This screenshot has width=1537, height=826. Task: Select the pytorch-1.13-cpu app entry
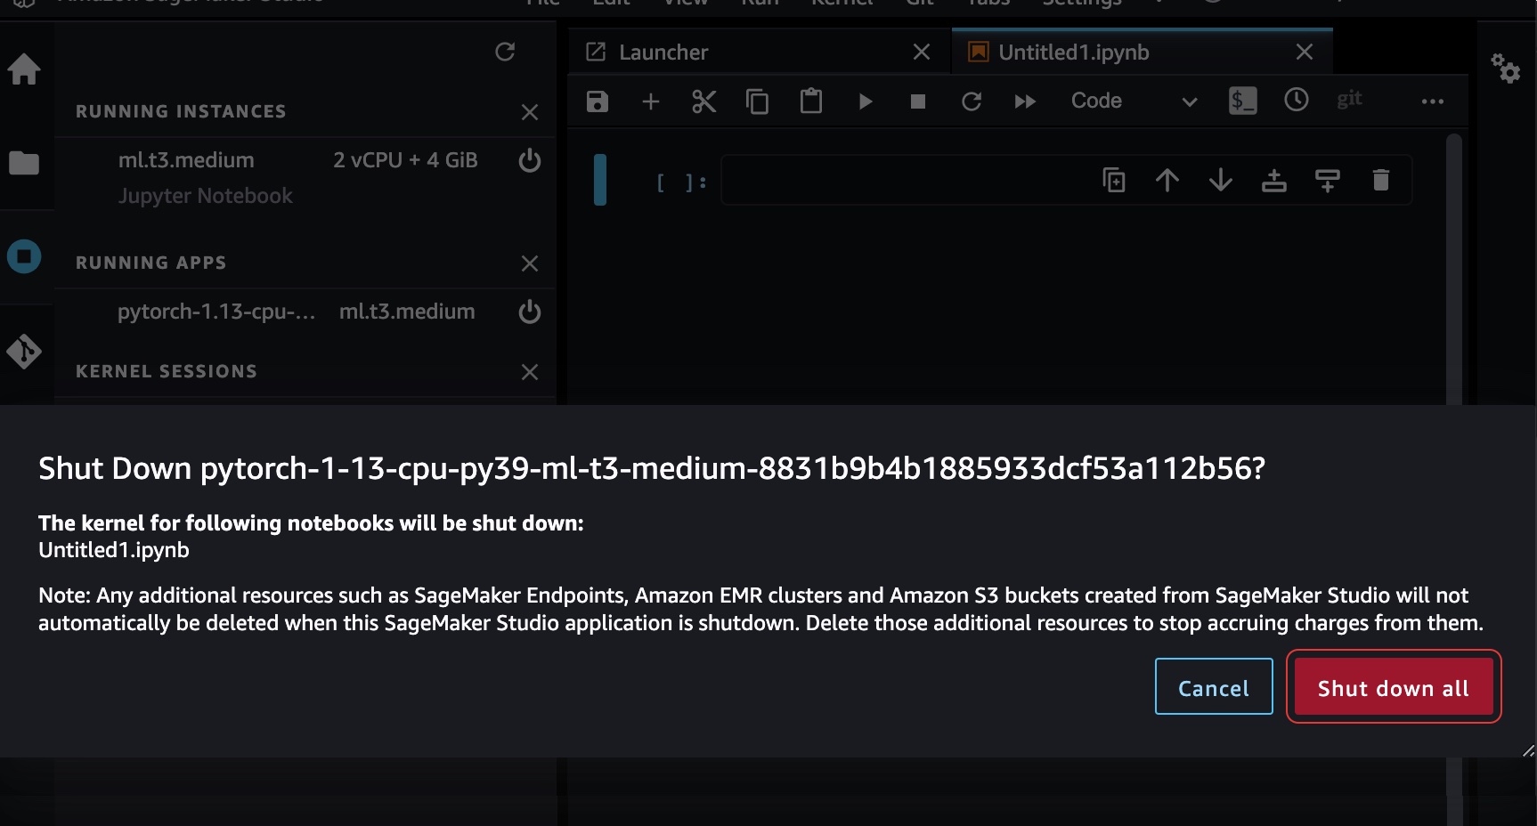[x=216, y=312]
